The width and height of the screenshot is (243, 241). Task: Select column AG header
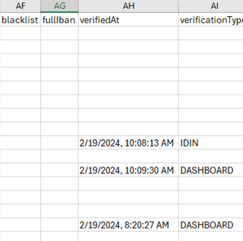click(x=60, y=6)
